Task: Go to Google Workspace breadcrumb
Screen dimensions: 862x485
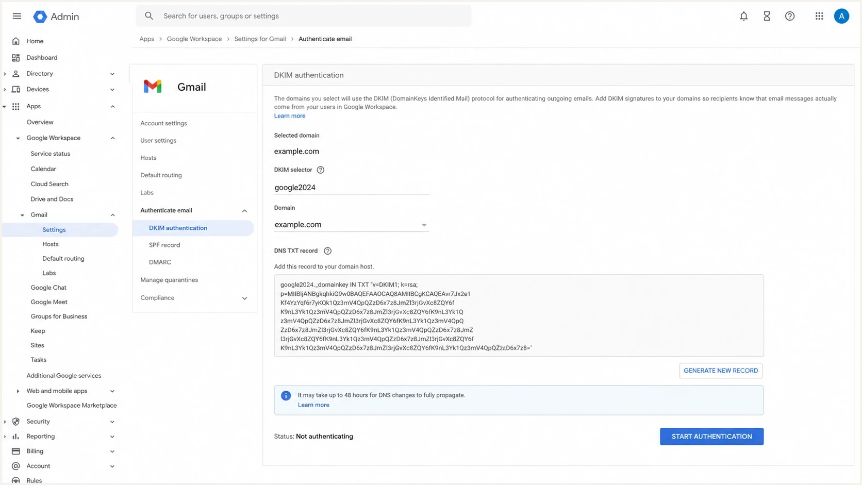Action: pos(194,39)
